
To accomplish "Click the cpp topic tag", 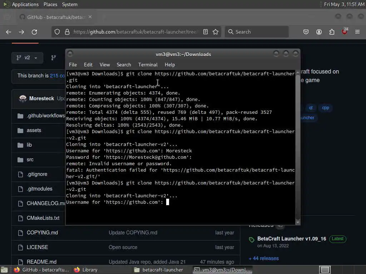I will (x=325, y=108).
